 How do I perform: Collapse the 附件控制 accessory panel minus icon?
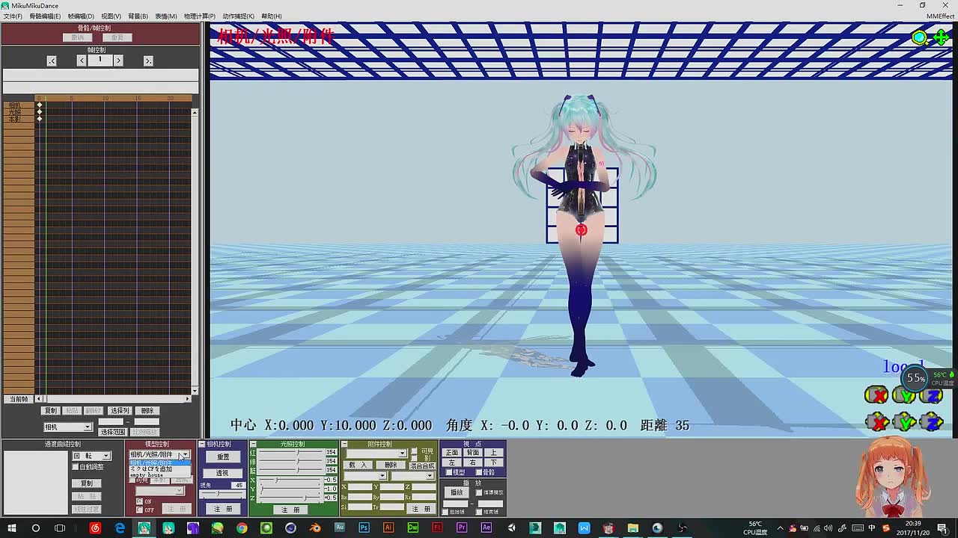pos(344,444)
